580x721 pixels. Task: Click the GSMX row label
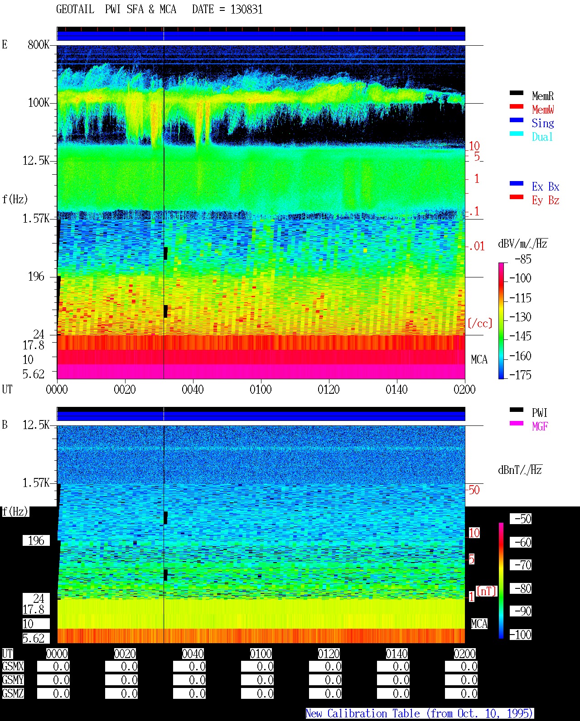13,666
